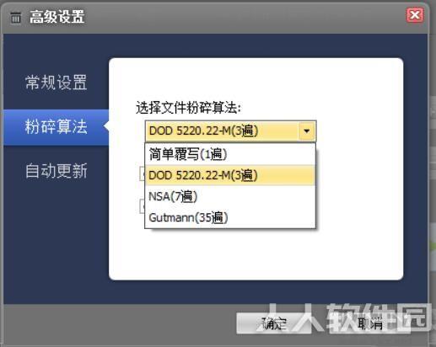
Task: Select the 粉碎算法 sidebar tab
Action: (56, 127)
